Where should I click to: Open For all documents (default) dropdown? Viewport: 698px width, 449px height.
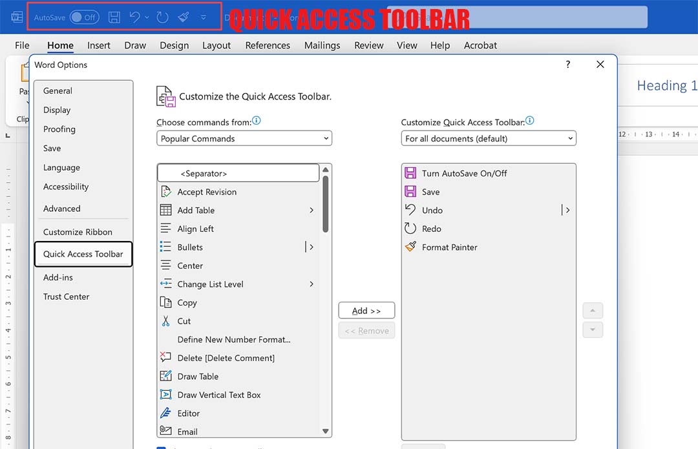(489, 138)
